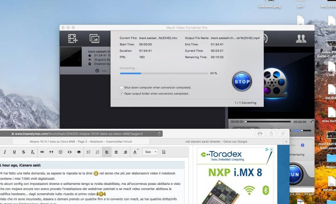
Task: Insert code with the angle brackets icon
Action: (70, 152)
